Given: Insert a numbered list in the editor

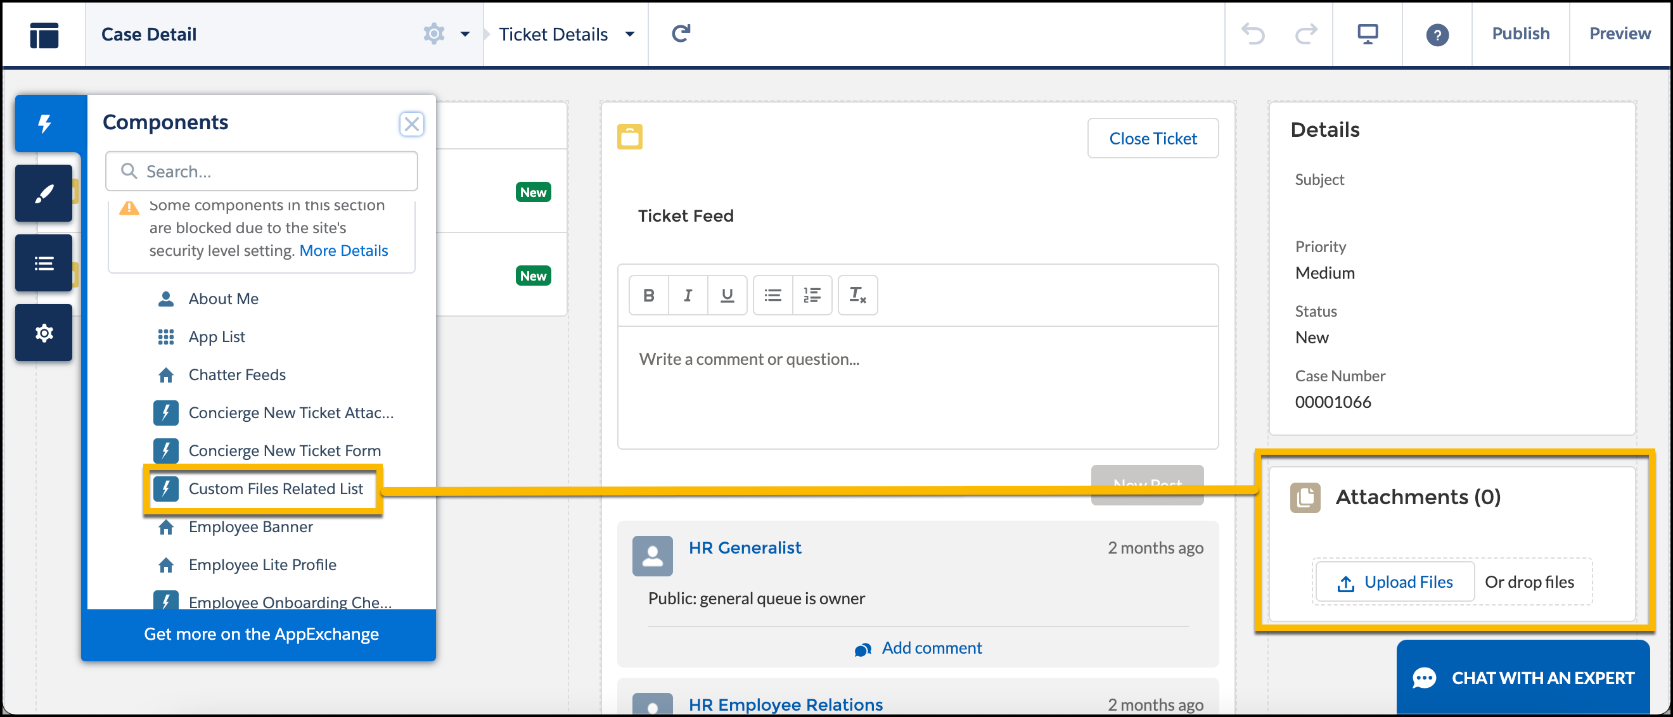Looking at the screenshot, I should click(x=812, y=295).
